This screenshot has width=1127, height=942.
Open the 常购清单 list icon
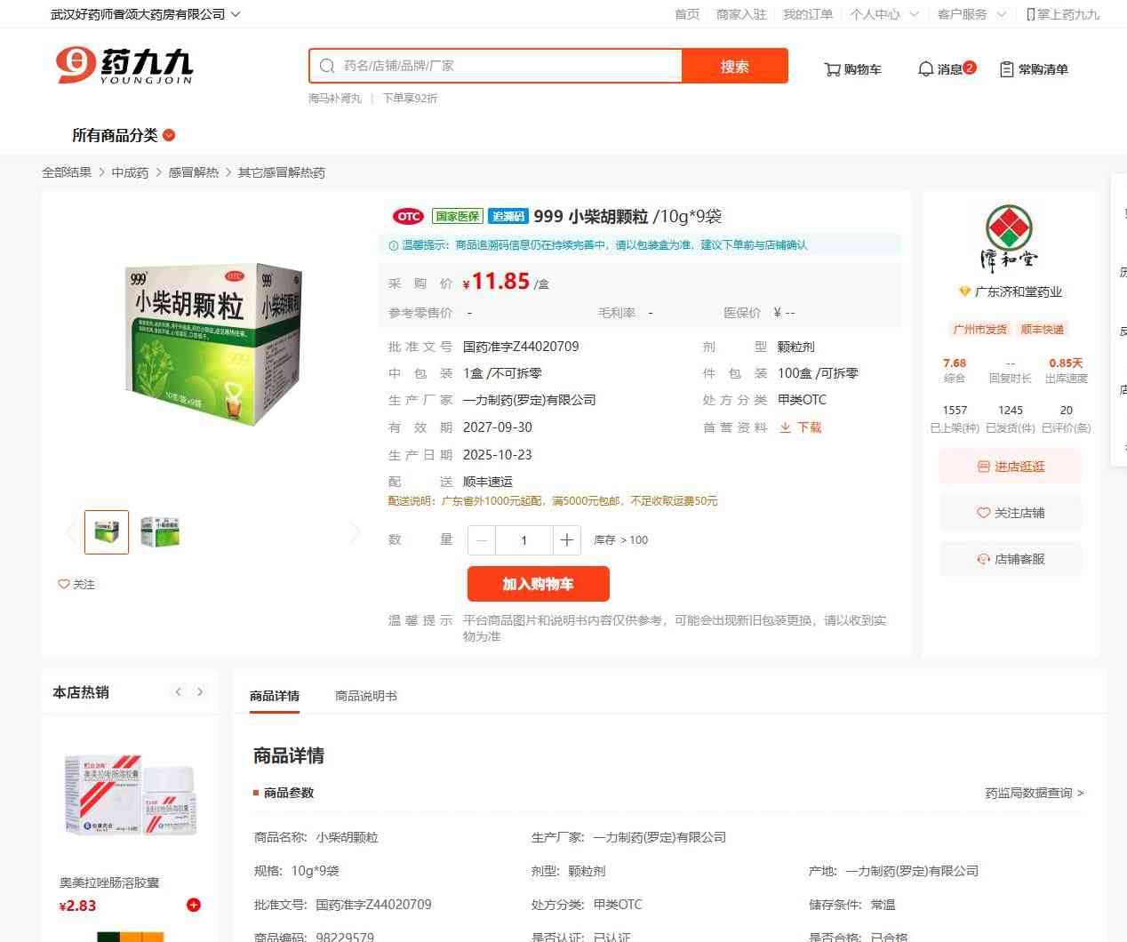1034,69
